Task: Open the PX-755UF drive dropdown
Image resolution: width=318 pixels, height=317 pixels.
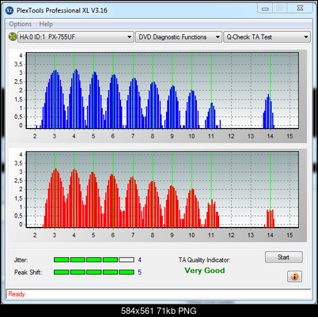Action: pos(75,37)
